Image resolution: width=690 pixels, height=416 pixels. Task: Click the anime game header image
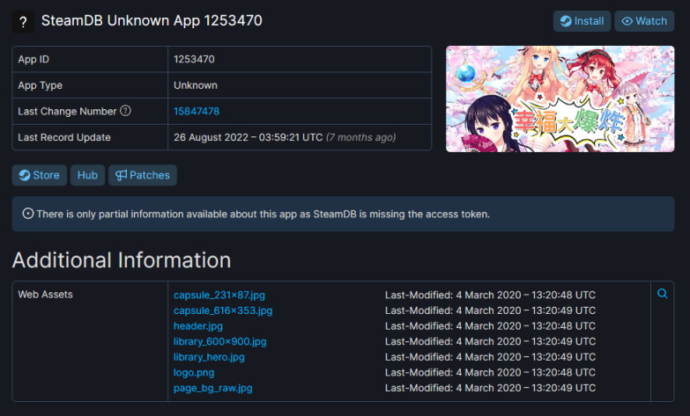click(560, 99)
